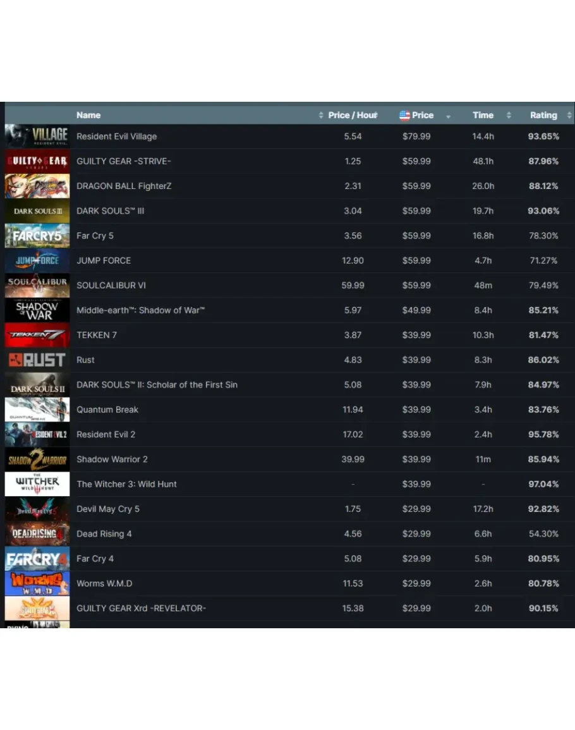This screenshot has height=730, width=575.
Task: Click the Worms W.M.D cover thumbnail
Action: click(x=37, y=583)
